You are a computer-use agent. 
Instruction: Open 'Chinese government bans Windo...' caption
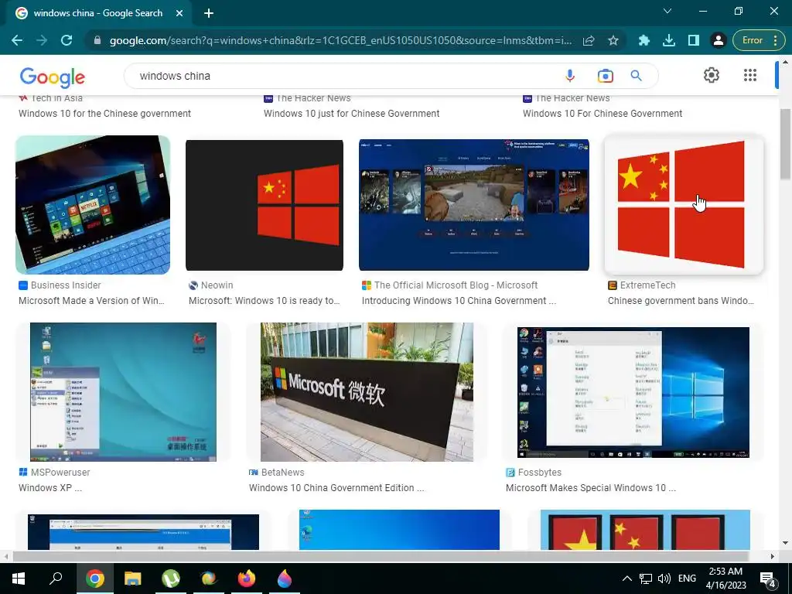tap(681, 301)
